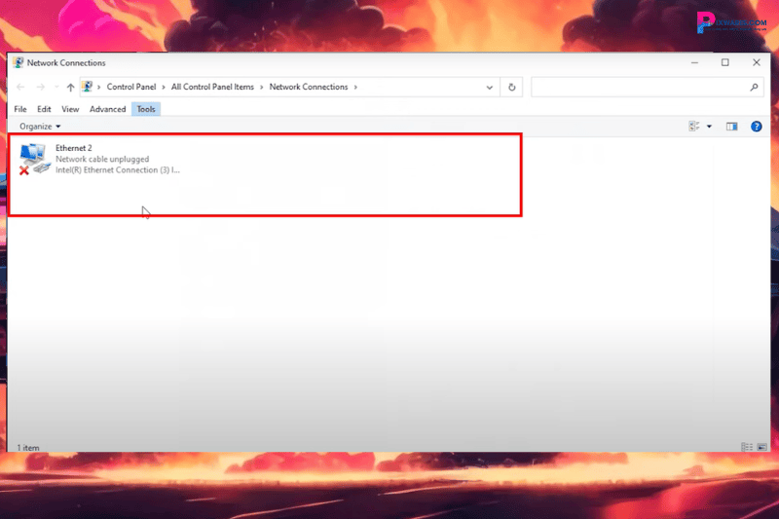
Task: Expand the view options dropdown arrow
Action: coord(709,127)
